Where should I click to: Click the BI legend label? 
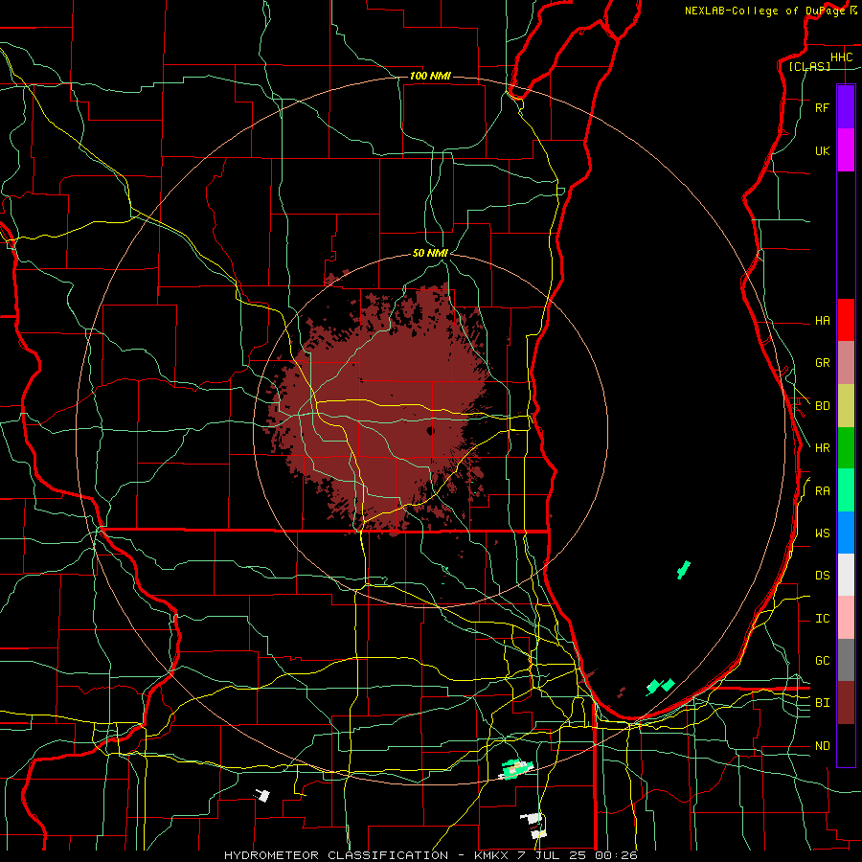click(822, 703)
